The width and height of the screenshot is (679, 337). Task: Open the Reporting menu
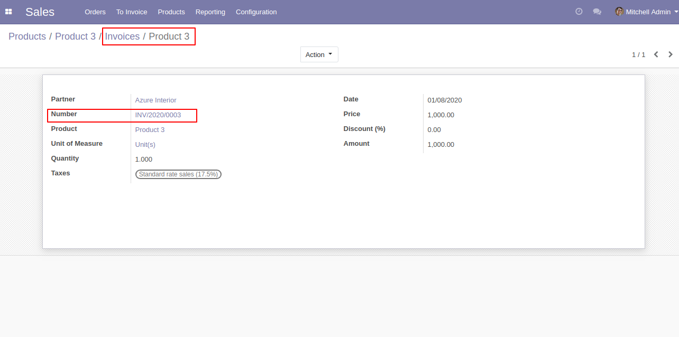[210, 12]
